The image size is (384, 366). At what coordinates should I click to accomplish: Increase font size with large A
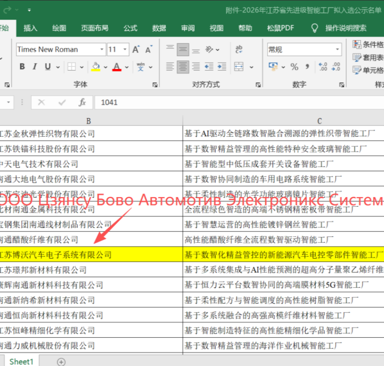(136, 49)
